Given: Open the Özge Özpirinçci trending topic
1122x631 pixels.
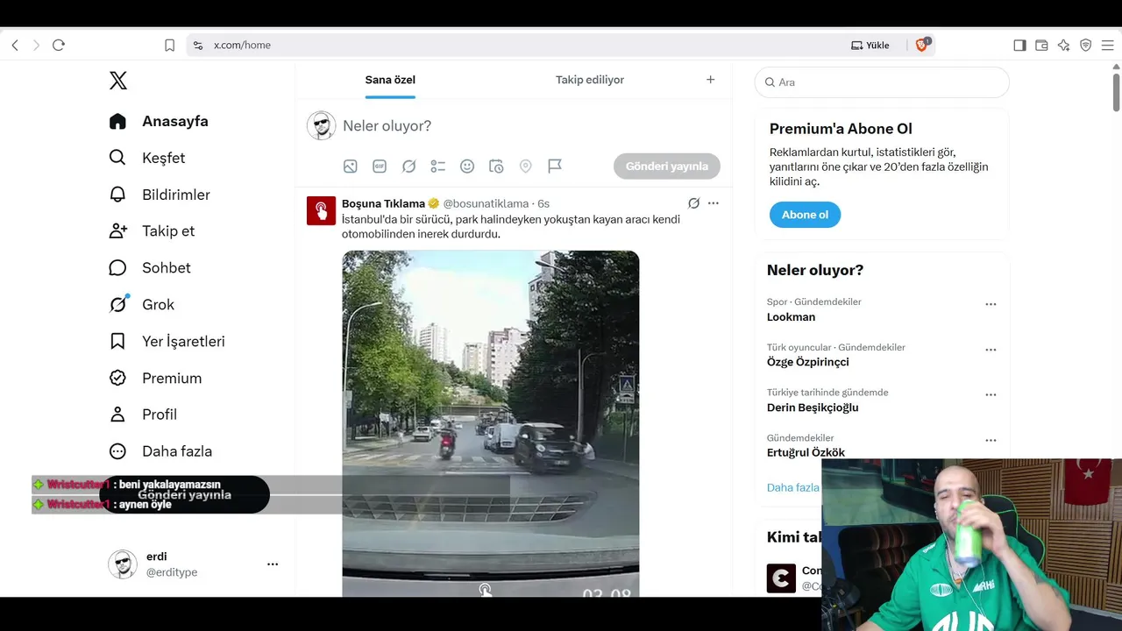Looking at the screenshot, I should coord(808,362).
